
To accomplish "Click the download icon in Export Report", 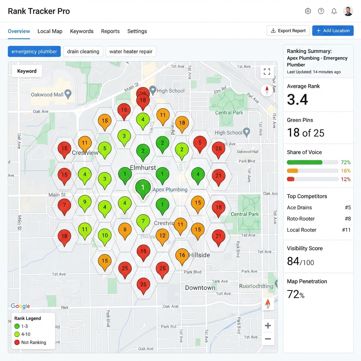I will pyautogui.click(x=273, y=31).
